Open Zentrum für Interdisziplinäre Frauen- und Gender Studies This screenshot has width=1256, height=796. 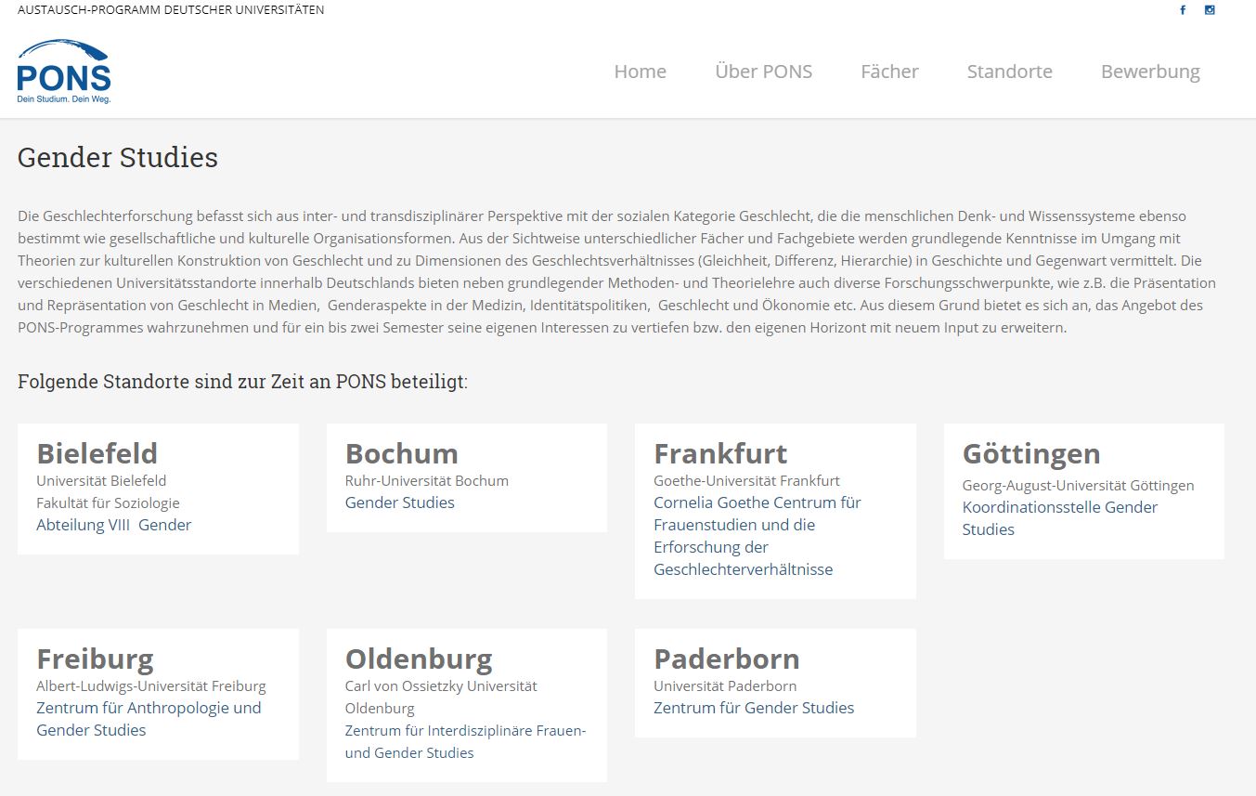point(466,741)
